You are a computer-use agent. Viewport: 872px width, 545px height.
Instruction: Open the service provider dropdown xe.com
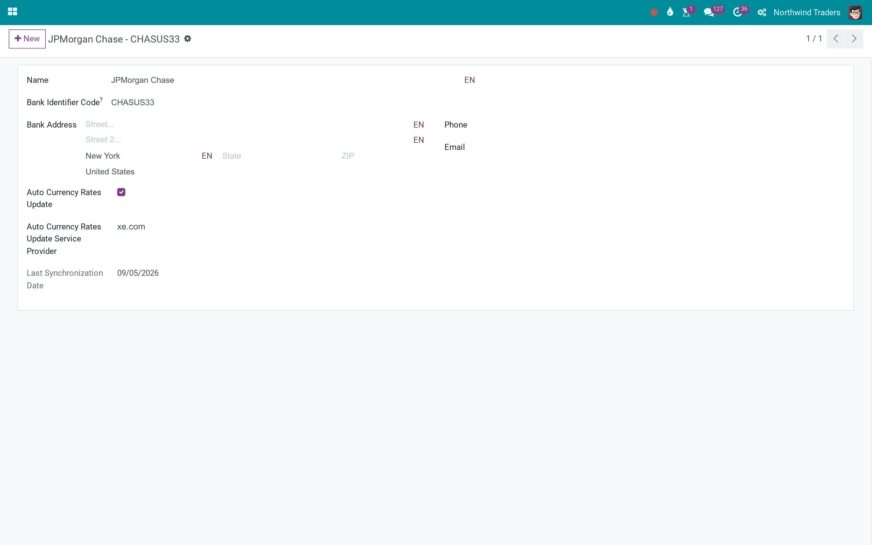270,227
